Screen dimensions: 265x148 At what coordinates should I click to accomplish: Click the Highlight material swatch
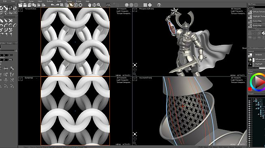[x=250, y=64]
